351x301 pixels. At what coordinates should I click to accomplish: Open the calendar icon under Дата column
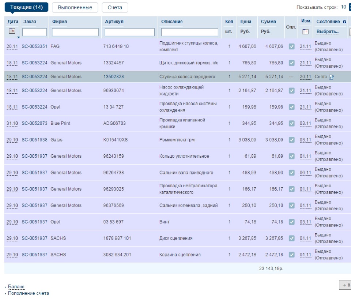click(12, 31)
